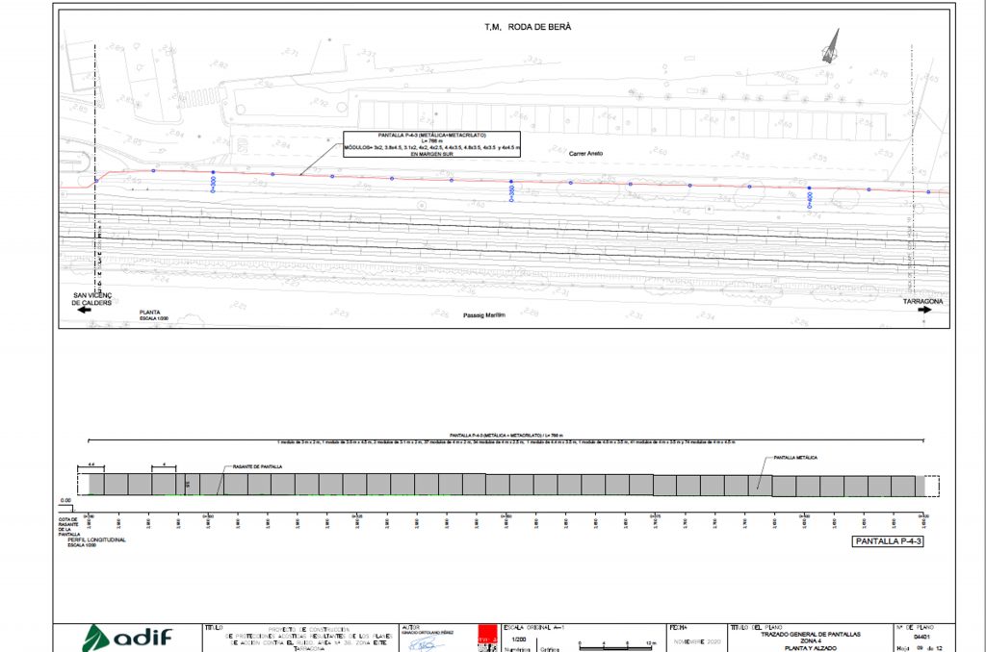The image size is (986, 652).
Task: Click the T.M. RODA DE BERÀ heading
Action: tap(528, 27)
